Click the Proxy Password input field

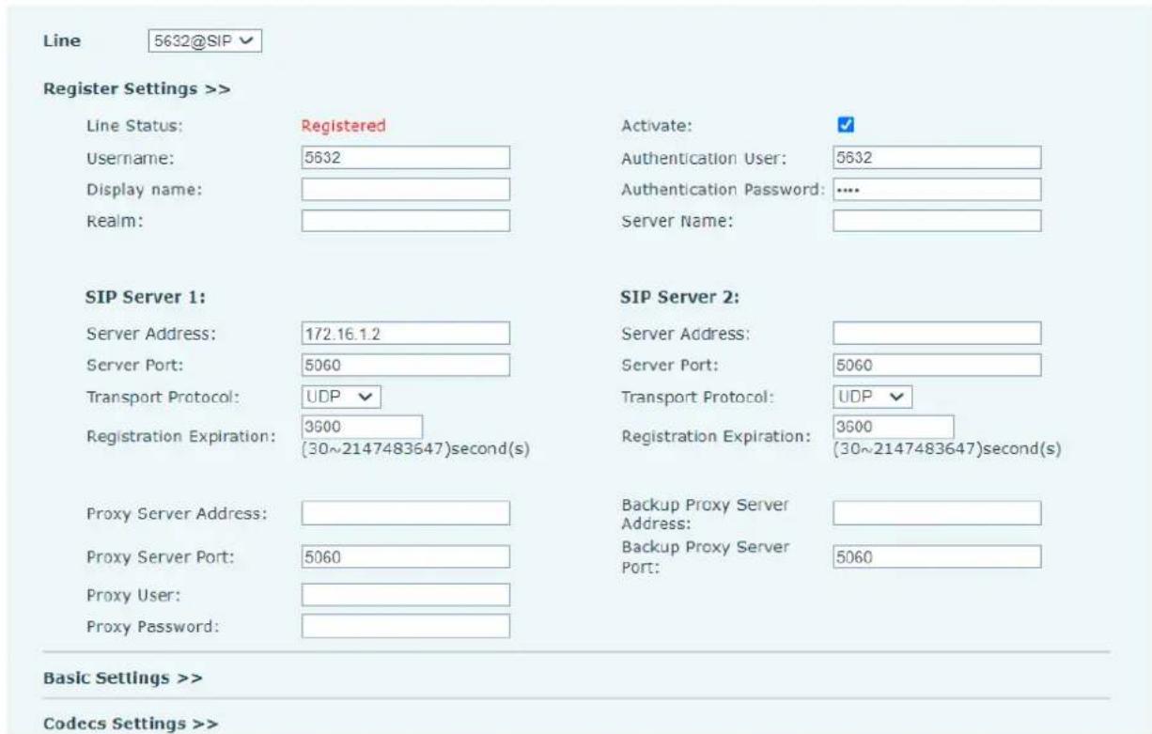(405, 625)
